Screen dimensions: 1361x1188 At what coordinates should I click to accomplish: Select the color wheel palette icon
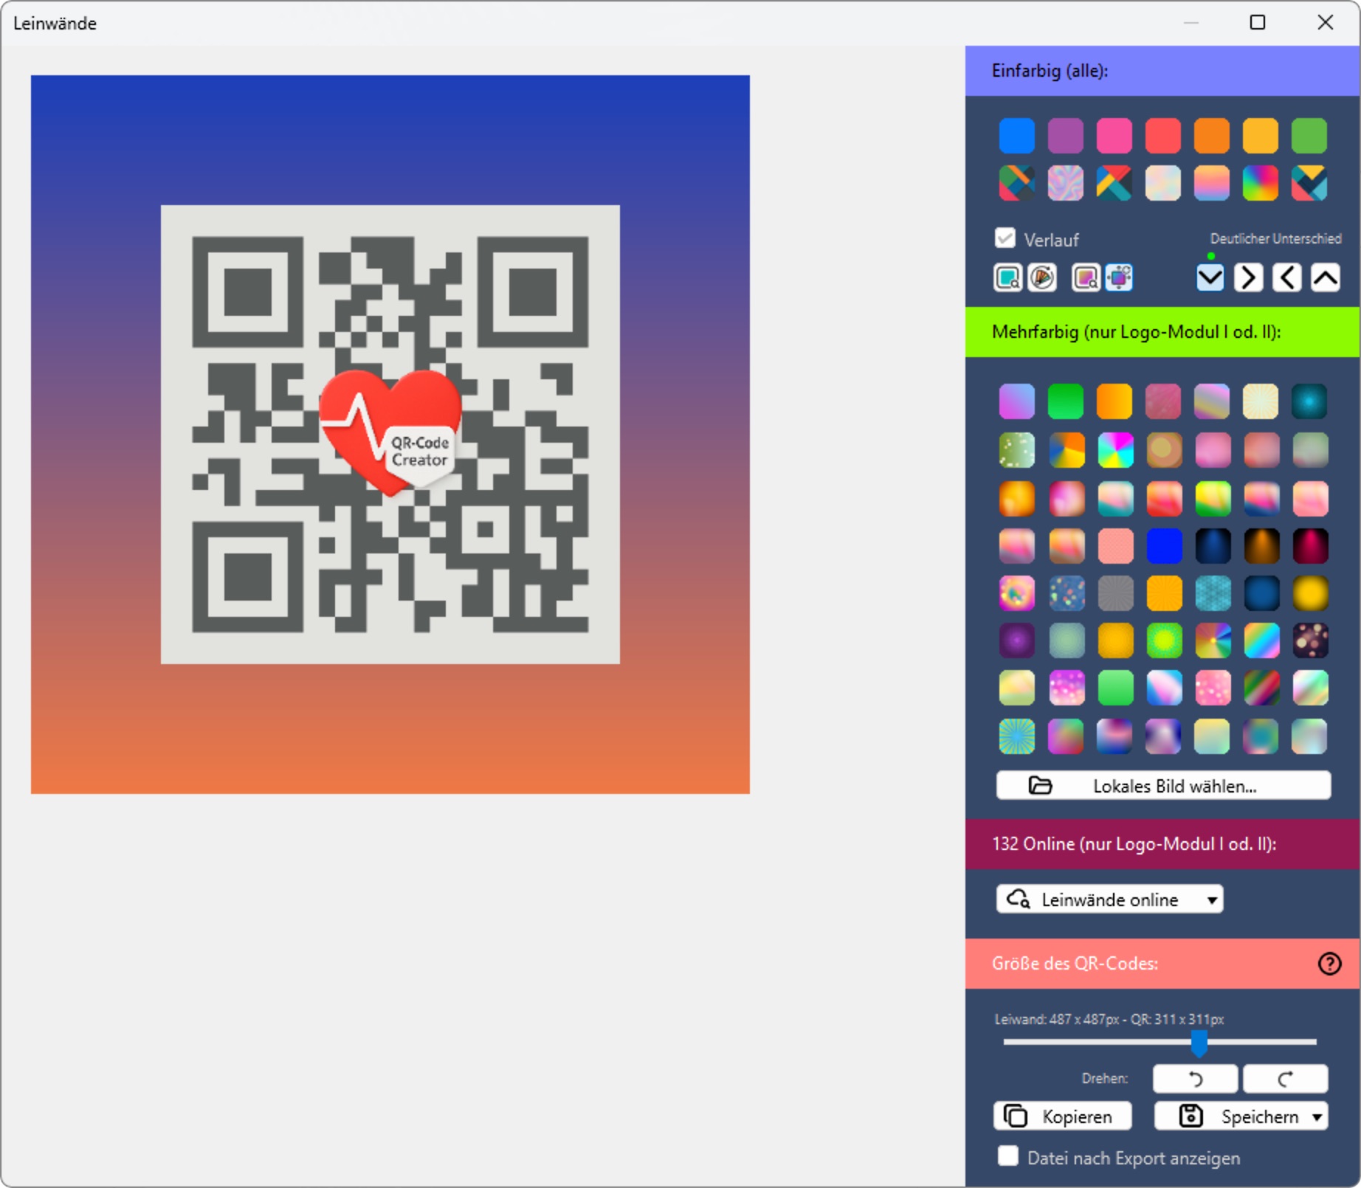point(1042,277)
